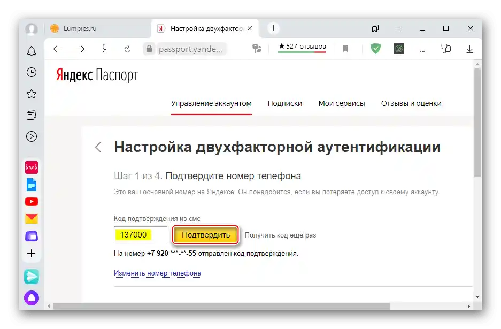
Task: Open the extensions panel icon
Action: coord(446,49)
